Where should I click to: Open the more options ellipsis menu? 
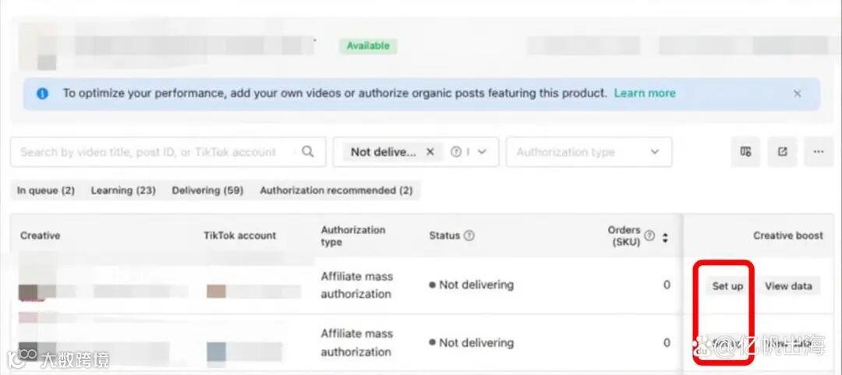click(x=819, y=152)
